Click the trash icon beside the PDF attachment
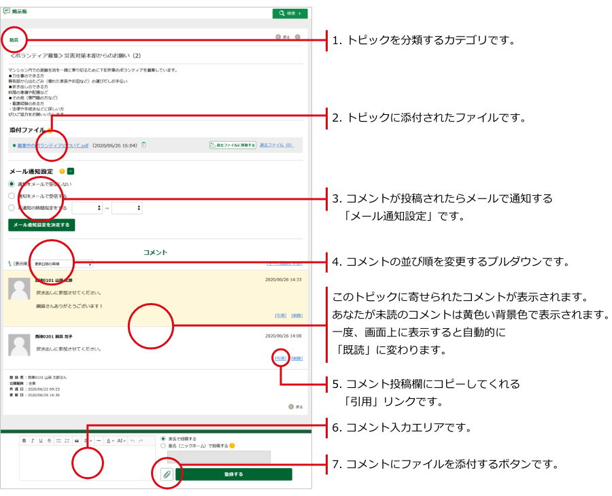Viewport: 612px width, 496px height. pos(143,145)
